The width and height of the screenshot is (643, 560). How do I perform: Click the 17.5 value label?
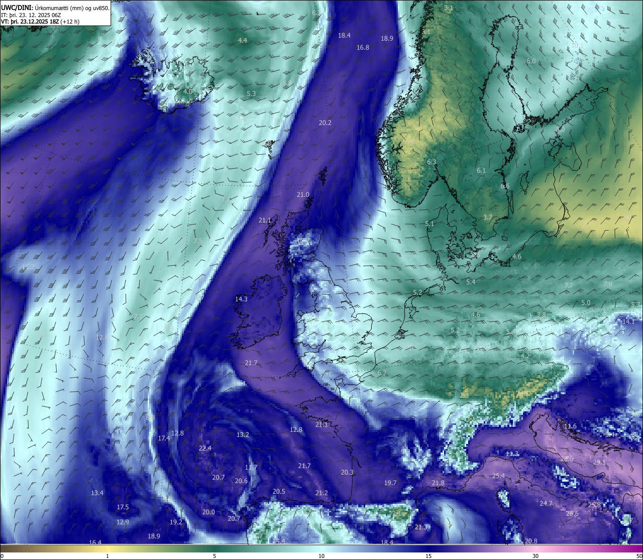(x=123, y=507)
